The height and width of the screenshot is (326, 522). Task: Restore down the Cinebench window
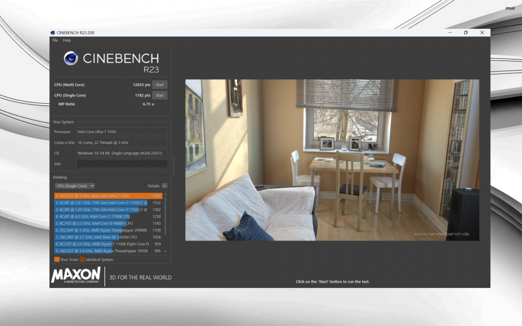pyautogui.click(x=466, y=32)
